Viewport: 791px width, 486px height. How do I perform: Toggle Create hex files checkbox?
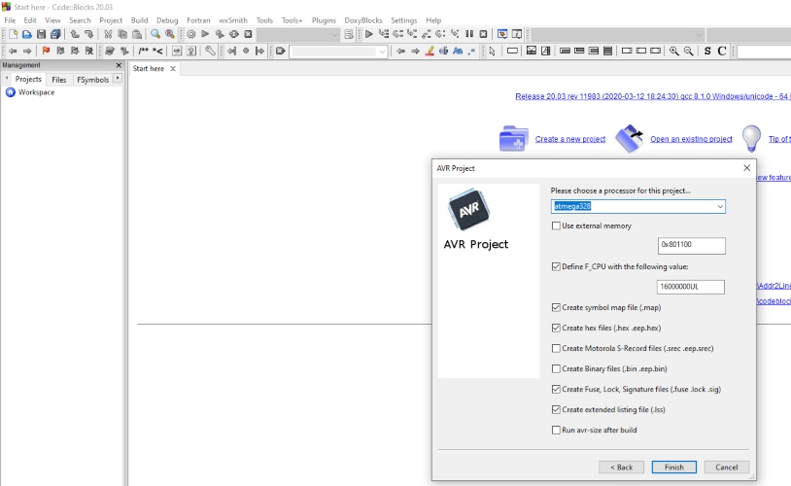[556, 328]
